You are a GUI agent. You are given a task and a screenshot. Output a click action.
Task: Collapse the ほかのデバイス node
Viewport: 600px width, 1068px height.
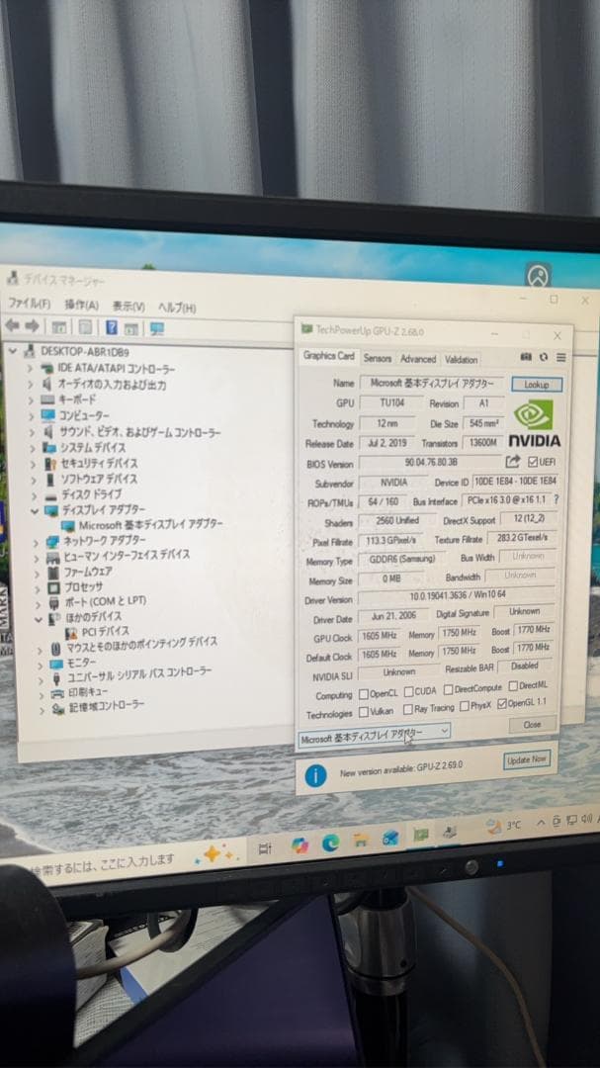(39, 620)
